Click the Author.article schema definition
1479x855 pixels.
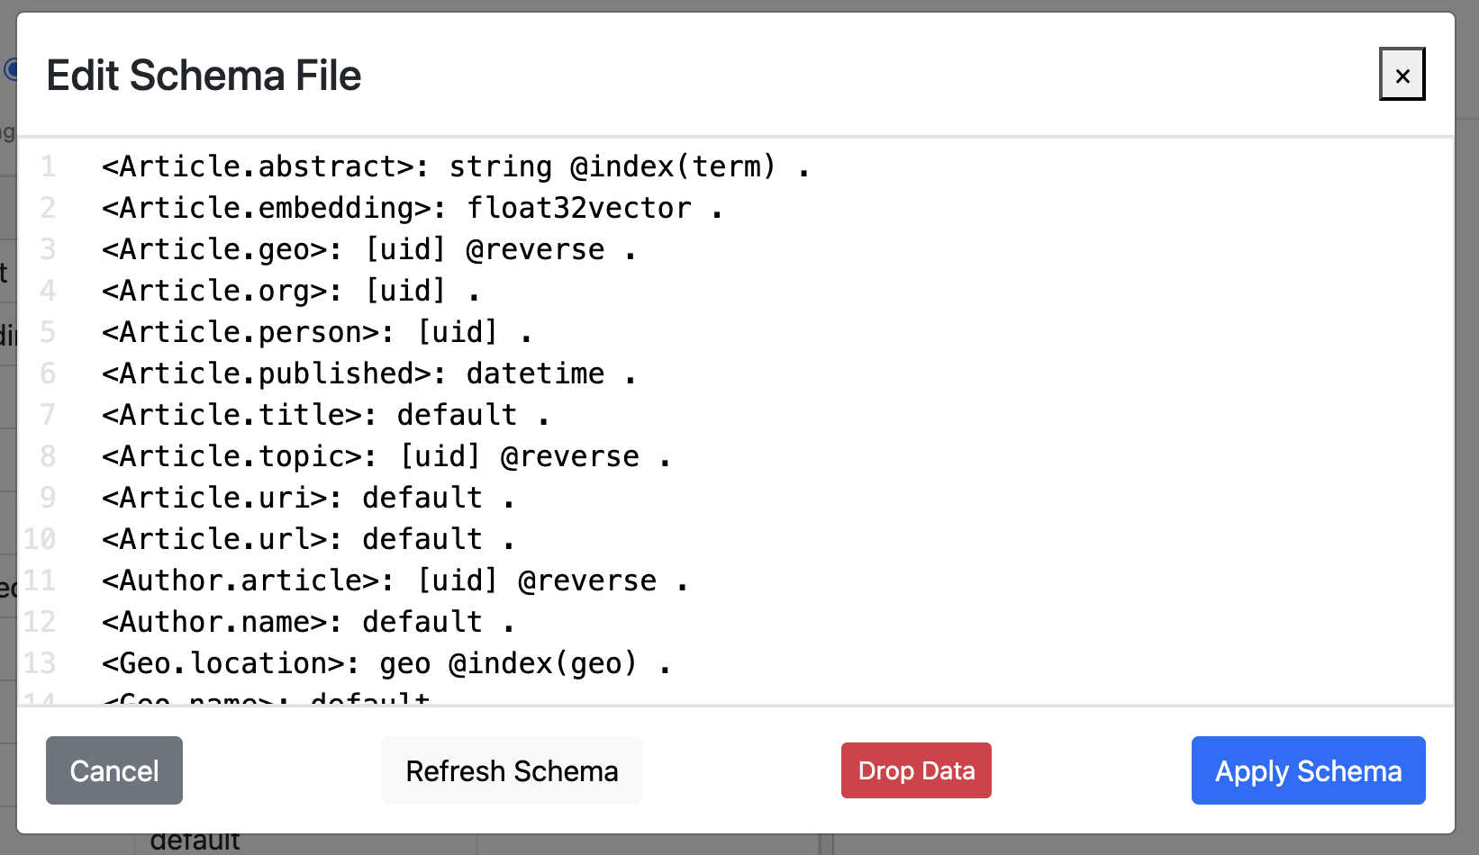(x=392, y=580)
